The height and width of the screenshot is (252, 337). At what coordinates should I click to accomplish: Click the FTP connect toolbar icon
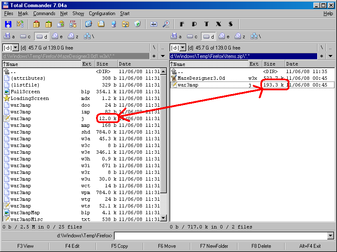click(73, 24)
